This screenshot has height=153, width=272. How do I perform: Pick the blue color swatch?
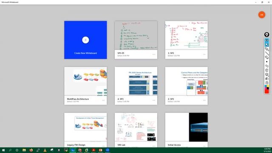266,86
